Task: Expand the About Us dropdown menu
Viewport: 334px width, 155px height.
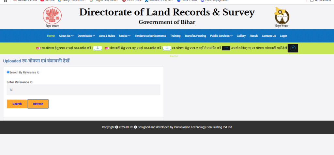Action: (x=66, y=36)
